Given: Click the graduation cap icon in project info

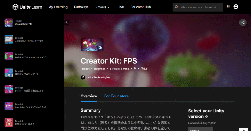Looking at the screenshot, I should pos(135,68).
